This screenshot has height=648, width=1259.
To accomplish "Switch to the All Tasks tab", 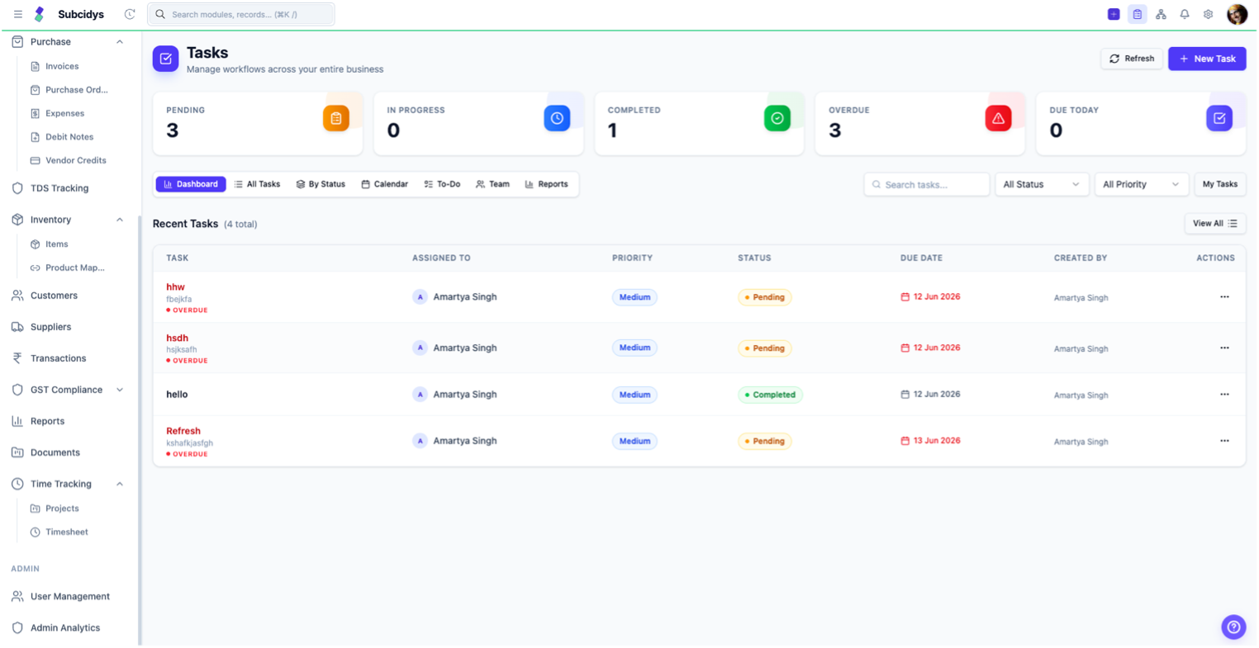I will pos(257,184).
